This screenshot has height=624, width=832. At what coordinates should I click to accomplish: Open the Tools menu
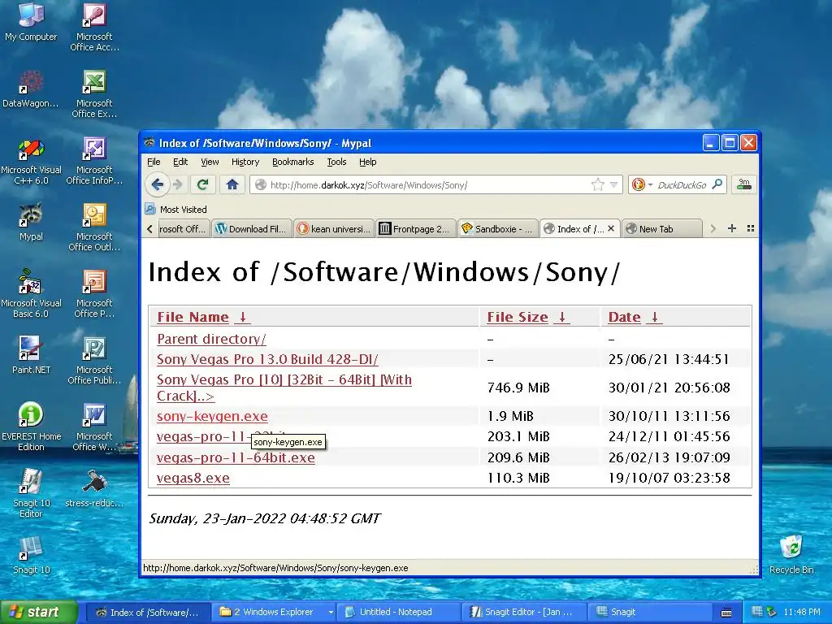pos(336,162)
